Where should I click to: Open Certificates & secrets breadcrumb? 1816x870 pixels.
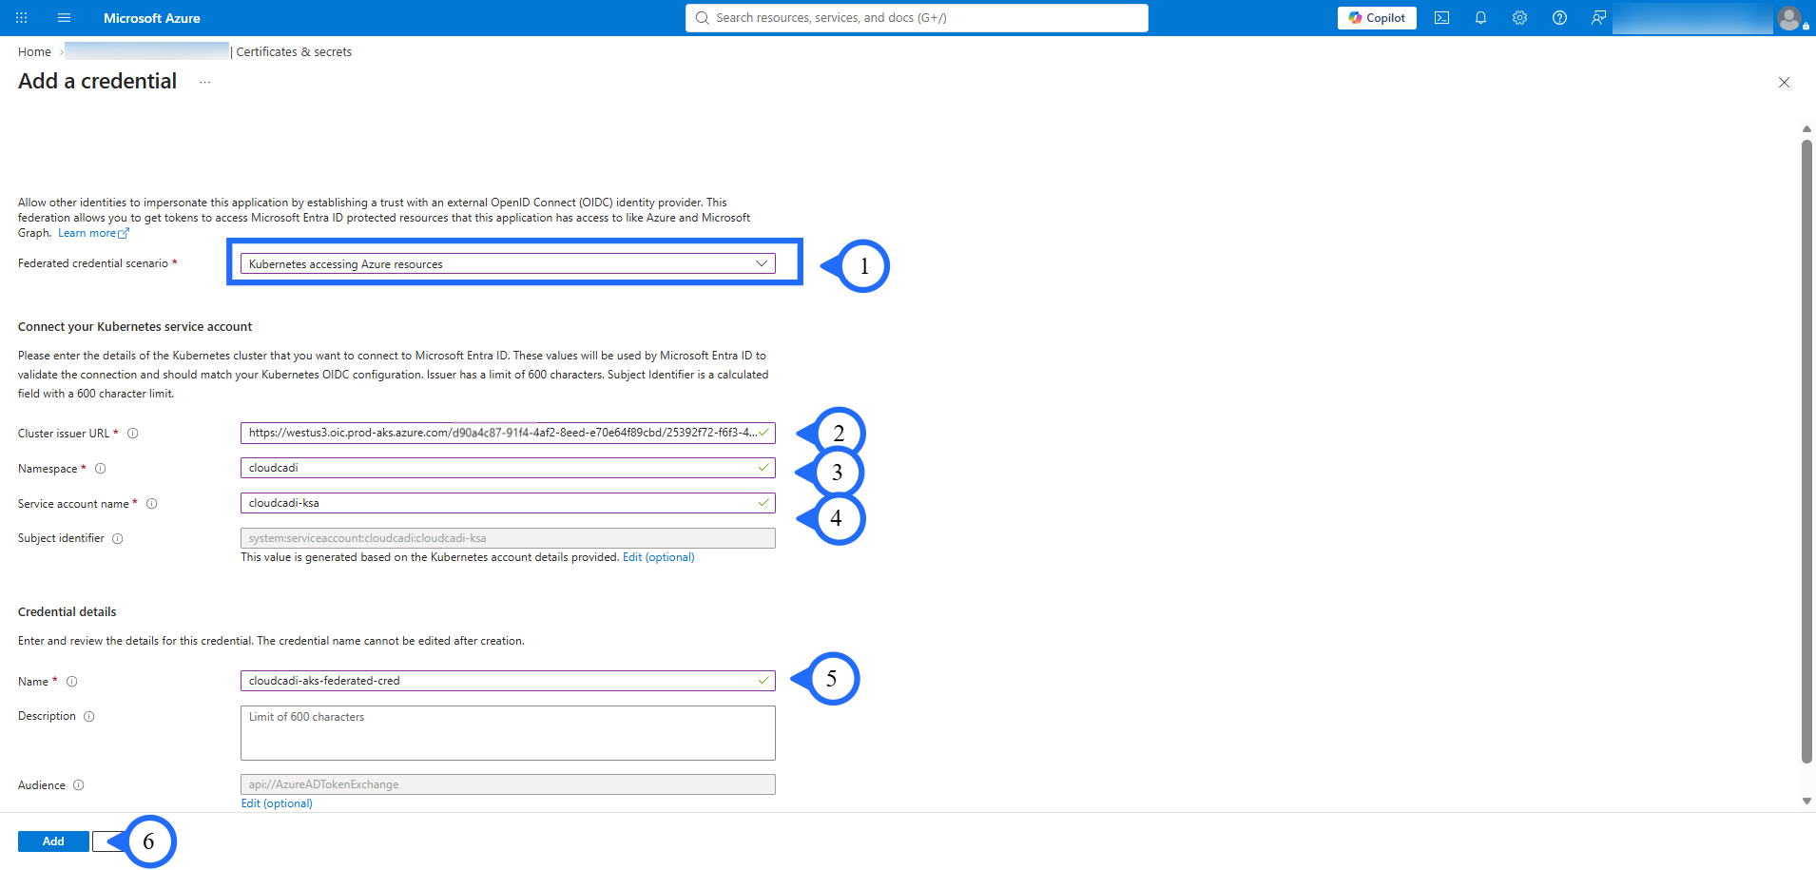coord(294,52)
